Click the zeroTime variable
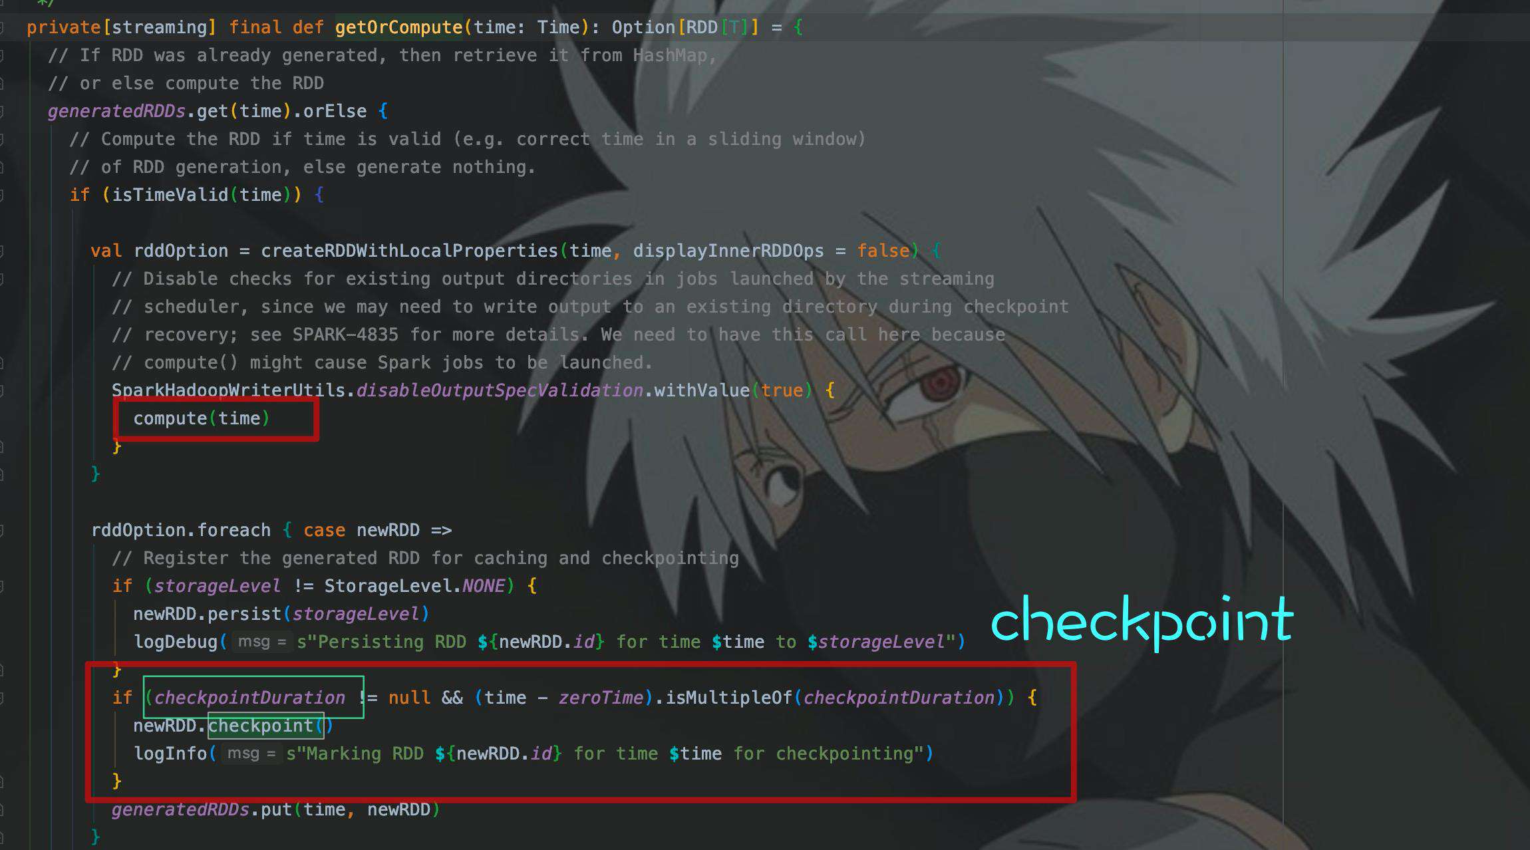 (x=601, y=698)
